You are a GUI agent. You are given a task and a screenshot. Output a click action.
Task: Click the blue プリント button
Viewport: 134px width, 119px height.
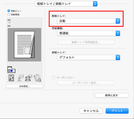pyautogui.click(x=117, y=111)
